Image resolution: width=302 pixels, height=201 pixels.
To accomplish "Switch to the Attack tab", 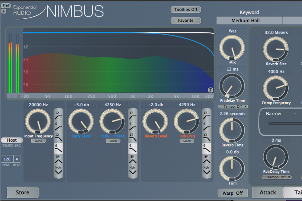I will [268, 192].
